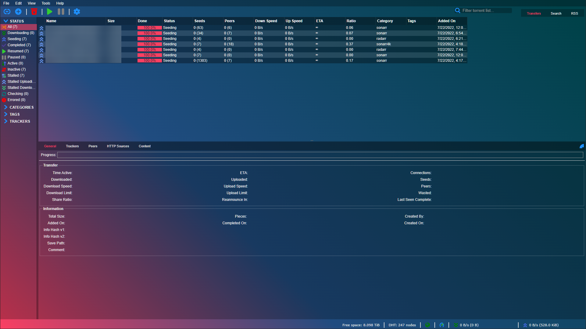586x329 pixels.
Task: Open the Peers properties tab
Action: click(93, 146)
